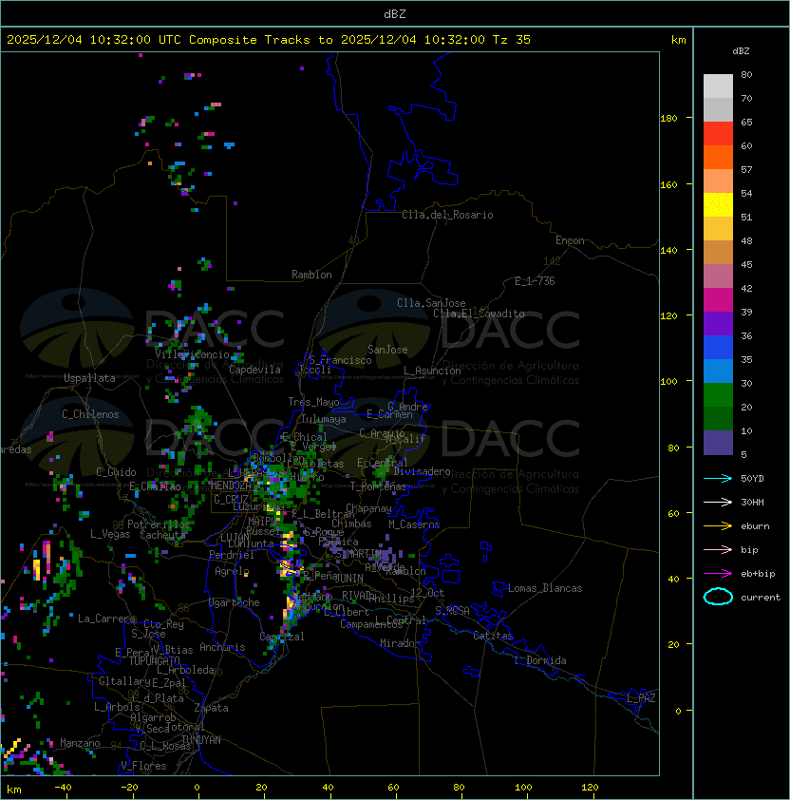Click the Carrizal map label

click(x=282, y=638)
